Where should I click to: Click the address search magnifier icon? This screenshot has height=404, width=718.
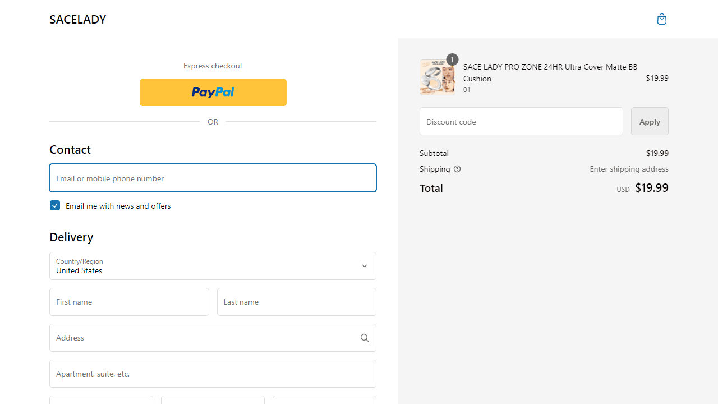365,338
